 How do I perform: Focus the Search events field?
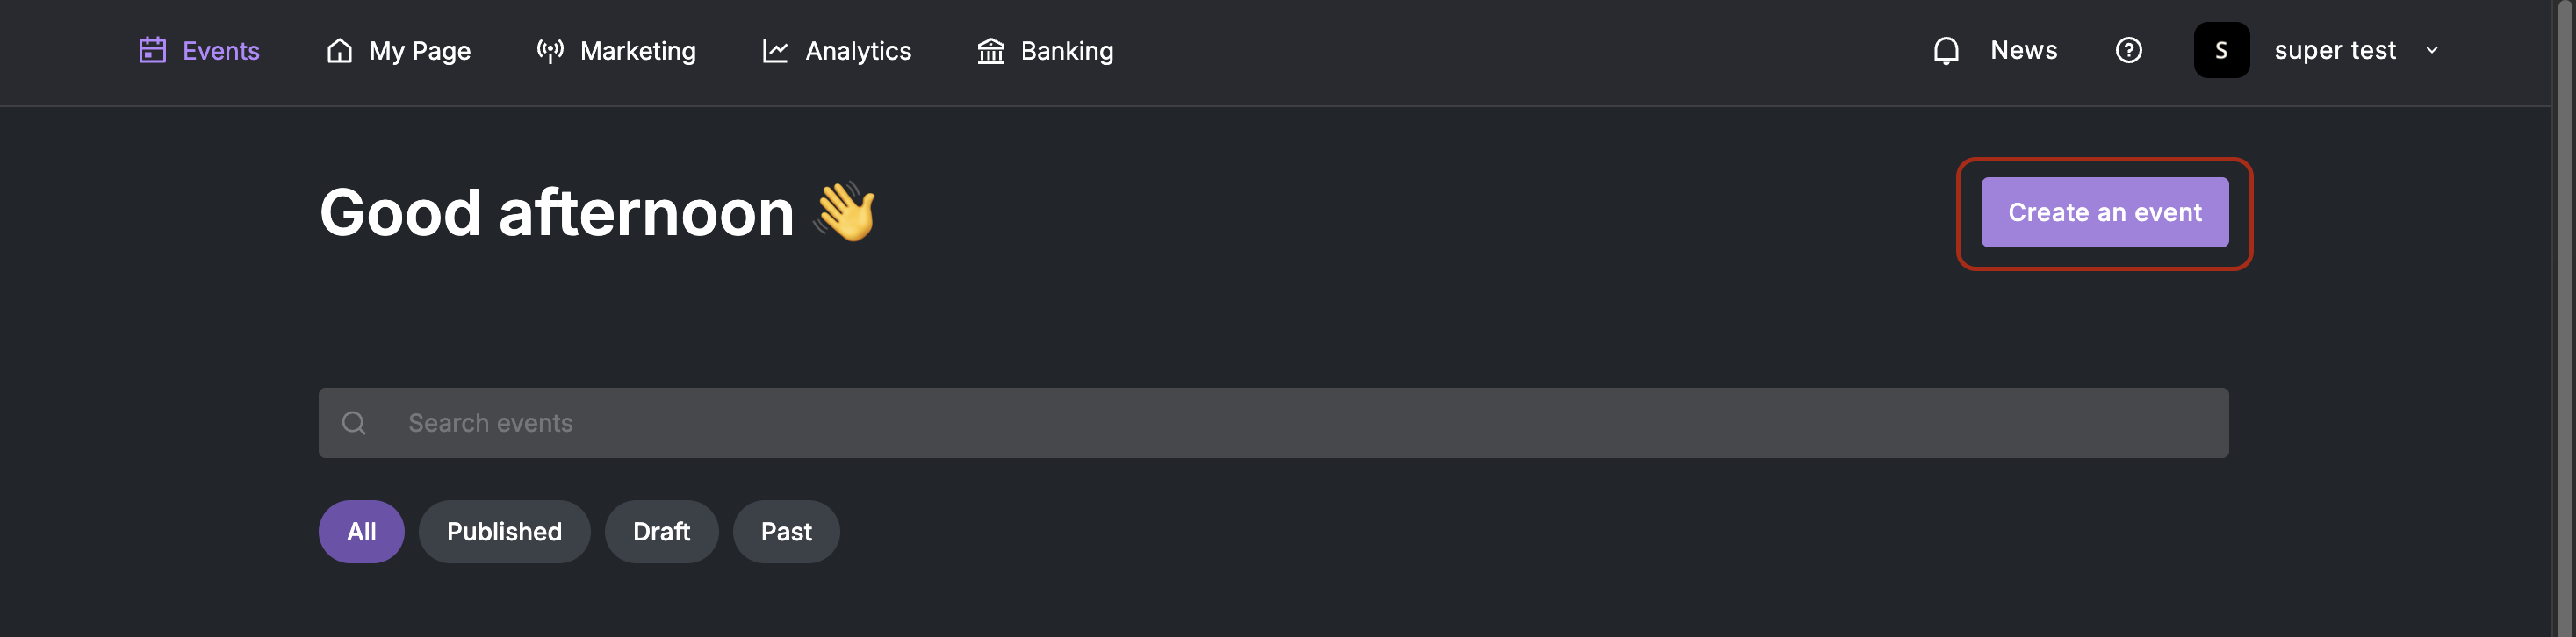[x=1273, y=423]
